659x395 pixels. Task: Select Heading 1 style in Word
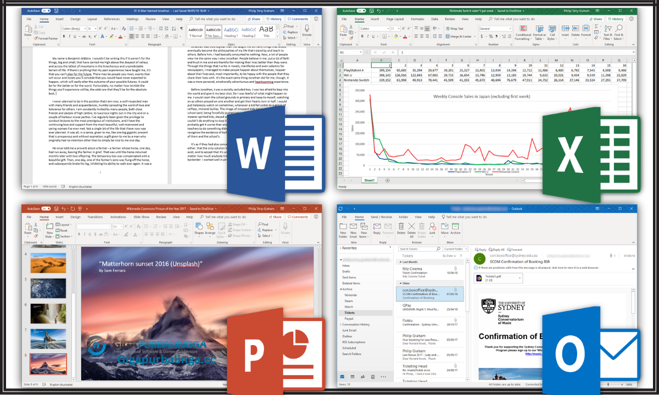[231, 31]
